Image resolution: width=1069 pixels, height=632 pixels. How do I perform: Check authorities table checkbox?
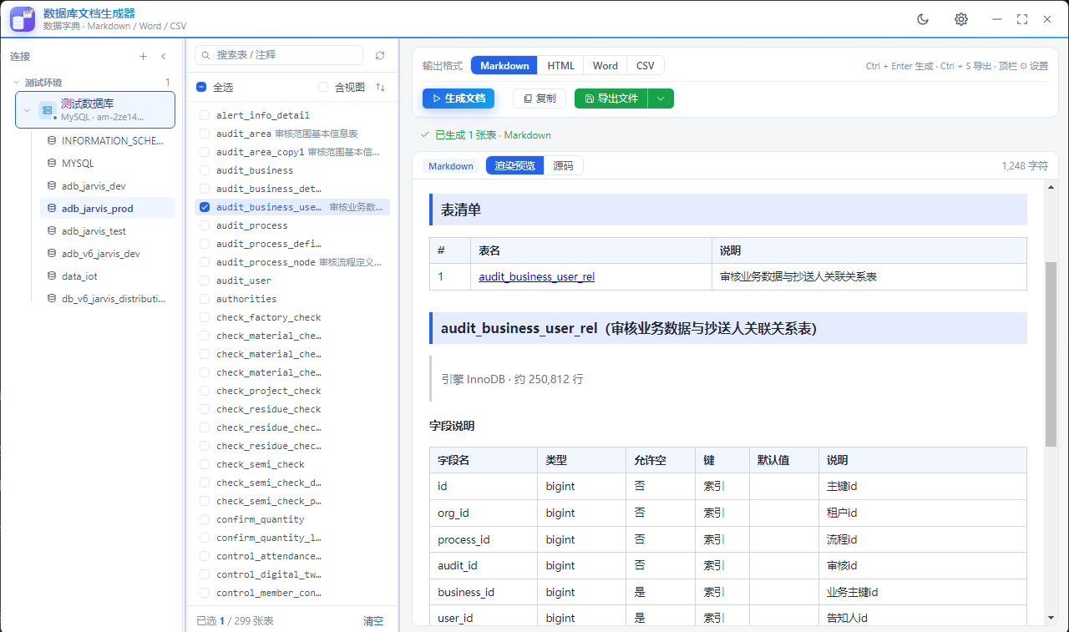click(x=205, y=299)
